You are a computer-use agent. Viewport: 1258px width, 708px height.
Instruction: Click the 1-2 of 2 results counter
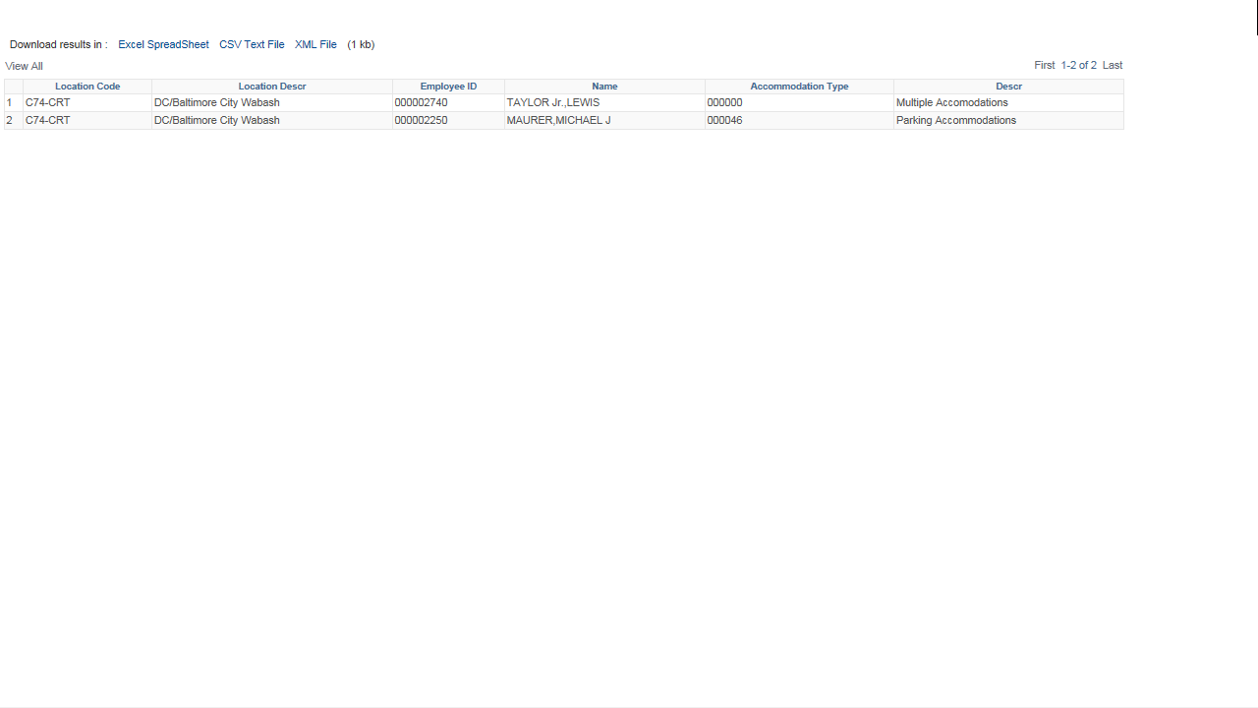pos(1078,65)
